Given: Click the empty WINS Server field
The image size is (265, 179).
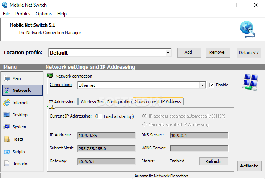Looking at the screenshot, I should click(199, 148).
